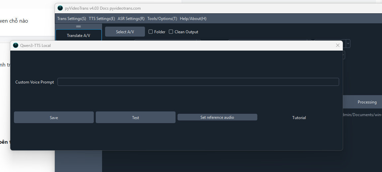Click the Qwen3-TTS Local dialog app icon
The width and height of the screenshot is (382, 172).
coord(16,45)
